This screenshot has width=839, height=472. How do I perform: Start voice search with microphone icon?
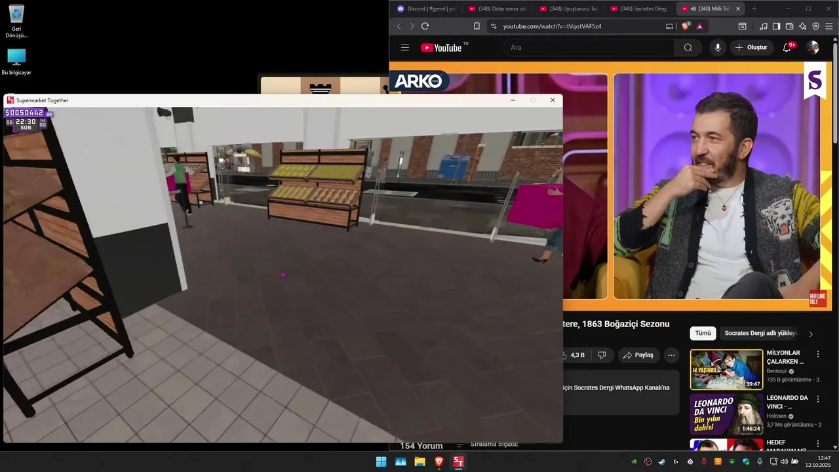tap(718, 47)
